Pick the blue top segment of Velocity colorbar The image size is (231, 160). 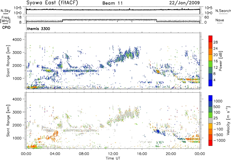point(210,98)
